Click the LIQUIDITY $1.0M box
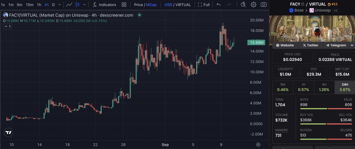This screenshot has height=149, width=355. point(285,72)
